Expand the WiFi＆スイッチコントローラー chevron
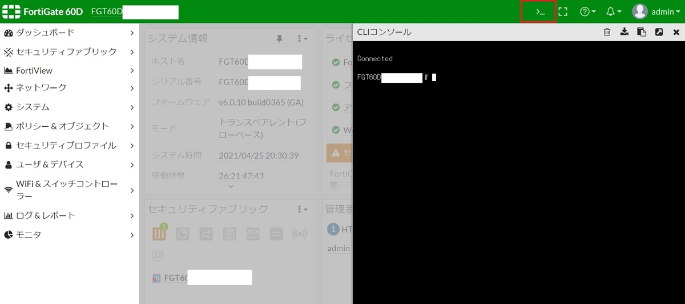The width and height of the screenshot is (685, 304). pyautogui.click(x=132, y=190)
